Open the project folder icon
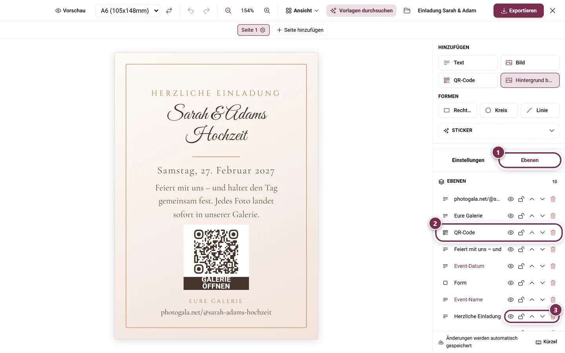The height and width of the screenshot is (353, 565). [x=407, y=11]
